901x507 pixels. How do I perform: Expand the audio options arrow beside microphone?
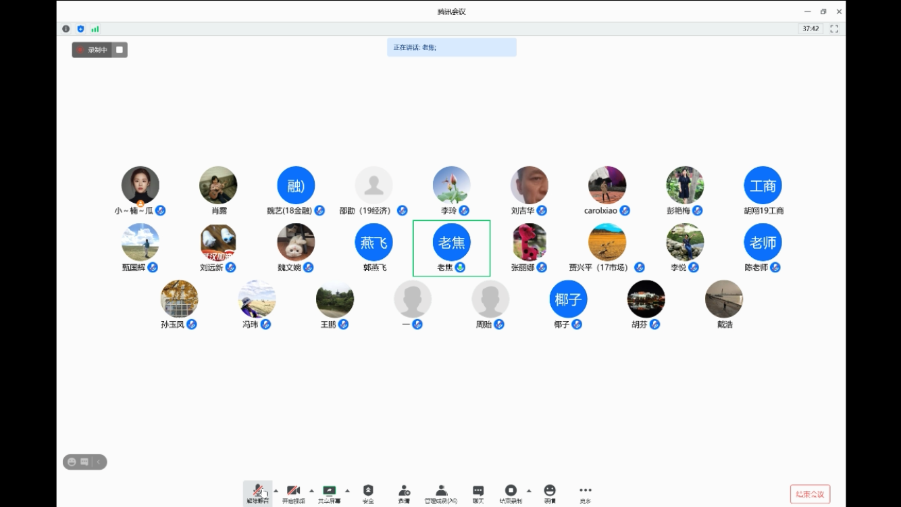click(276, 491)
